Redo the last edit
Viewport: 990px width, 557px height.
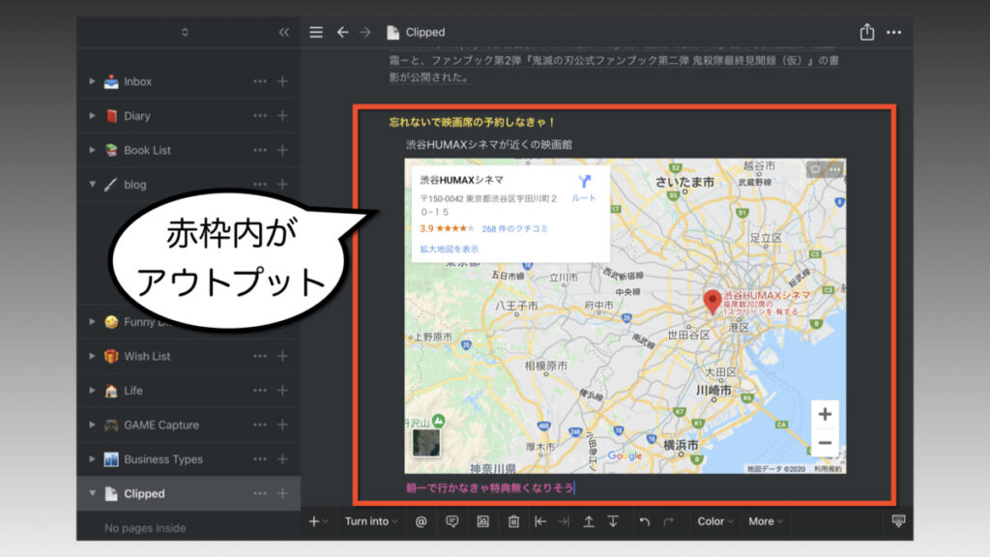pos(669,521)
